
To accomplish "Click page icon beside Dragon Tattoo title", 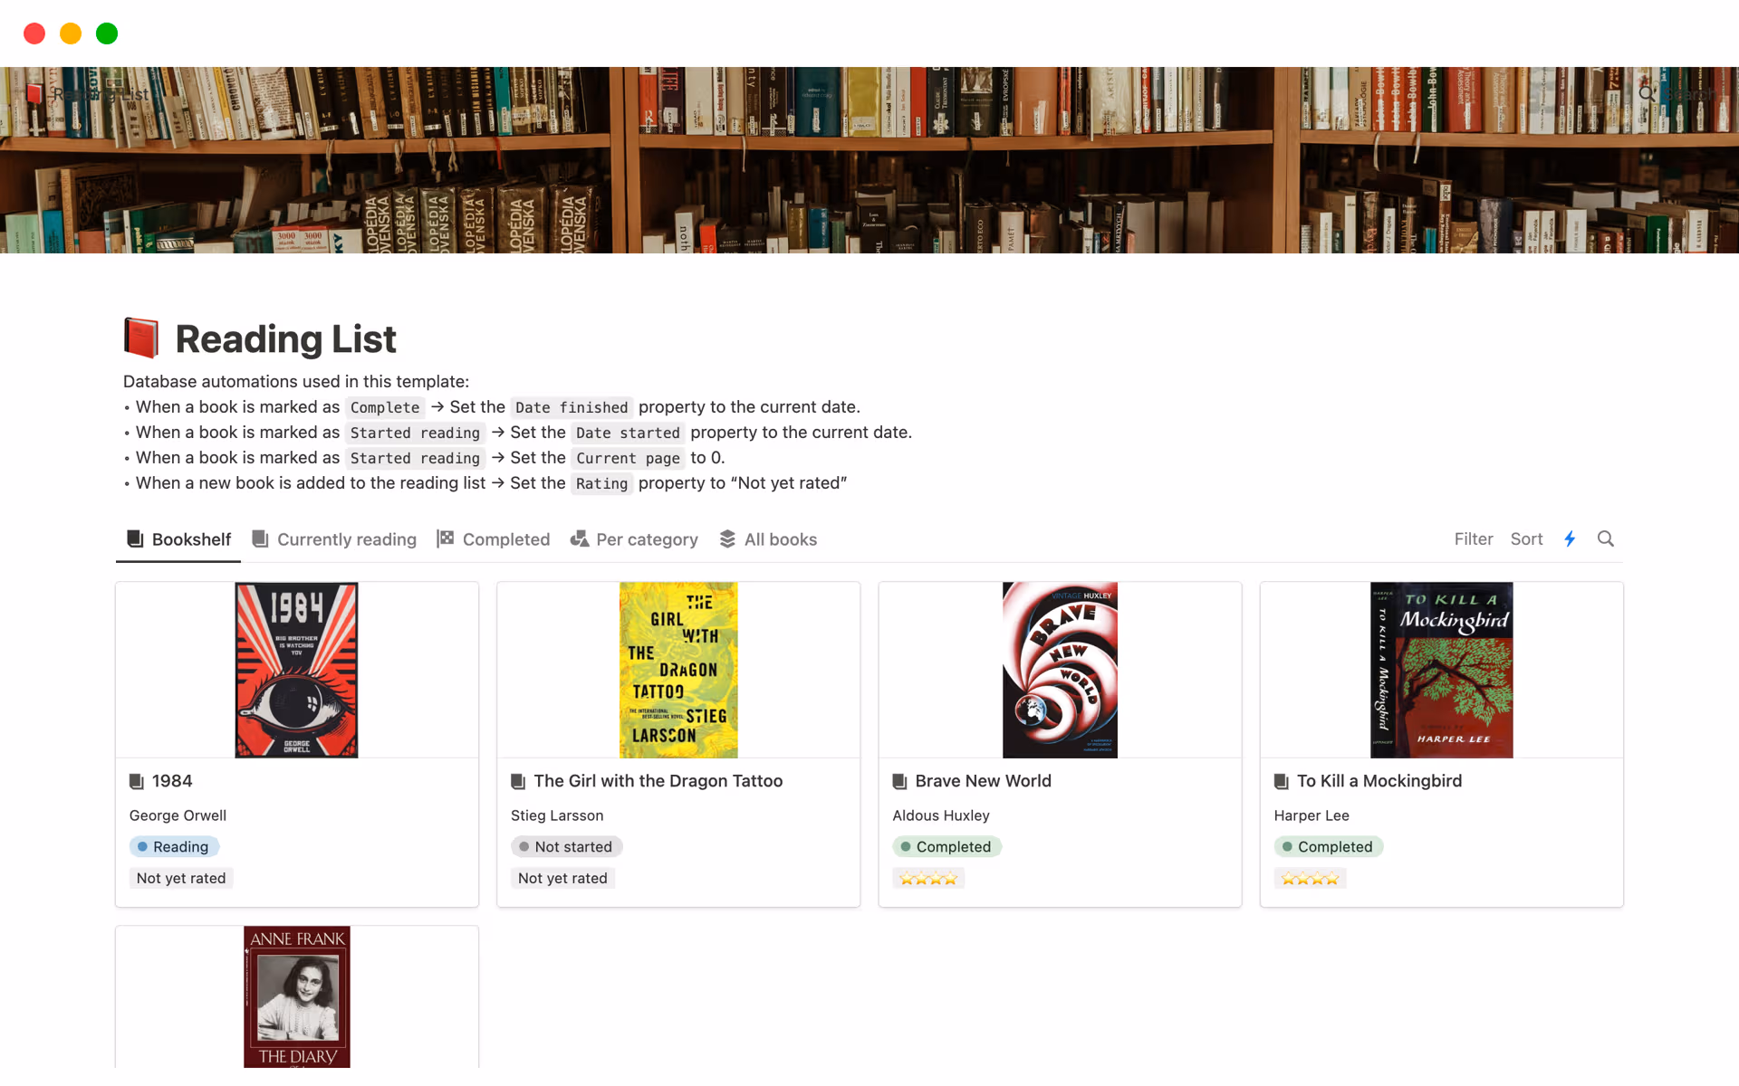I will pyautogui.click(x=518, y=781).
